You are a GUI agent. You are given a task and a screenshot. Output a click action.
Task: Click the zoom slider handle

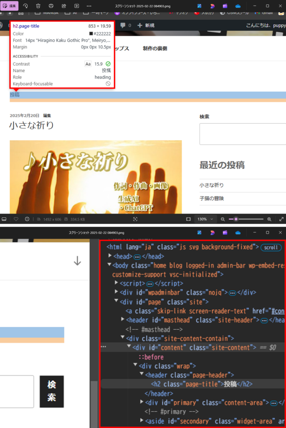click(x=236, y=219)
